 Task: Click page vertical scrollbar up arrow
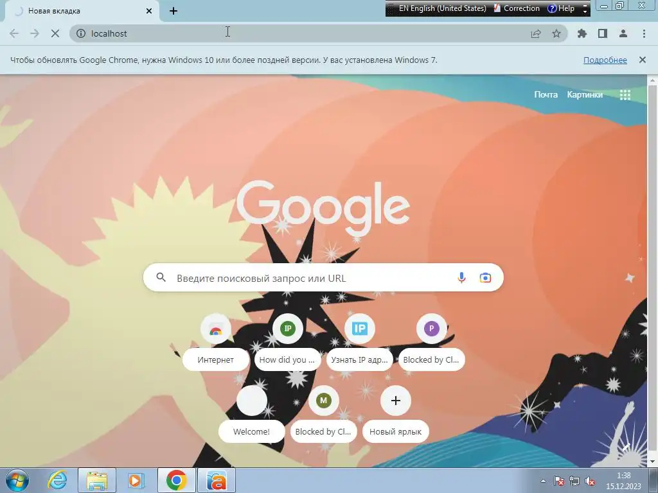pyautogui.click(x=653, y=80)
